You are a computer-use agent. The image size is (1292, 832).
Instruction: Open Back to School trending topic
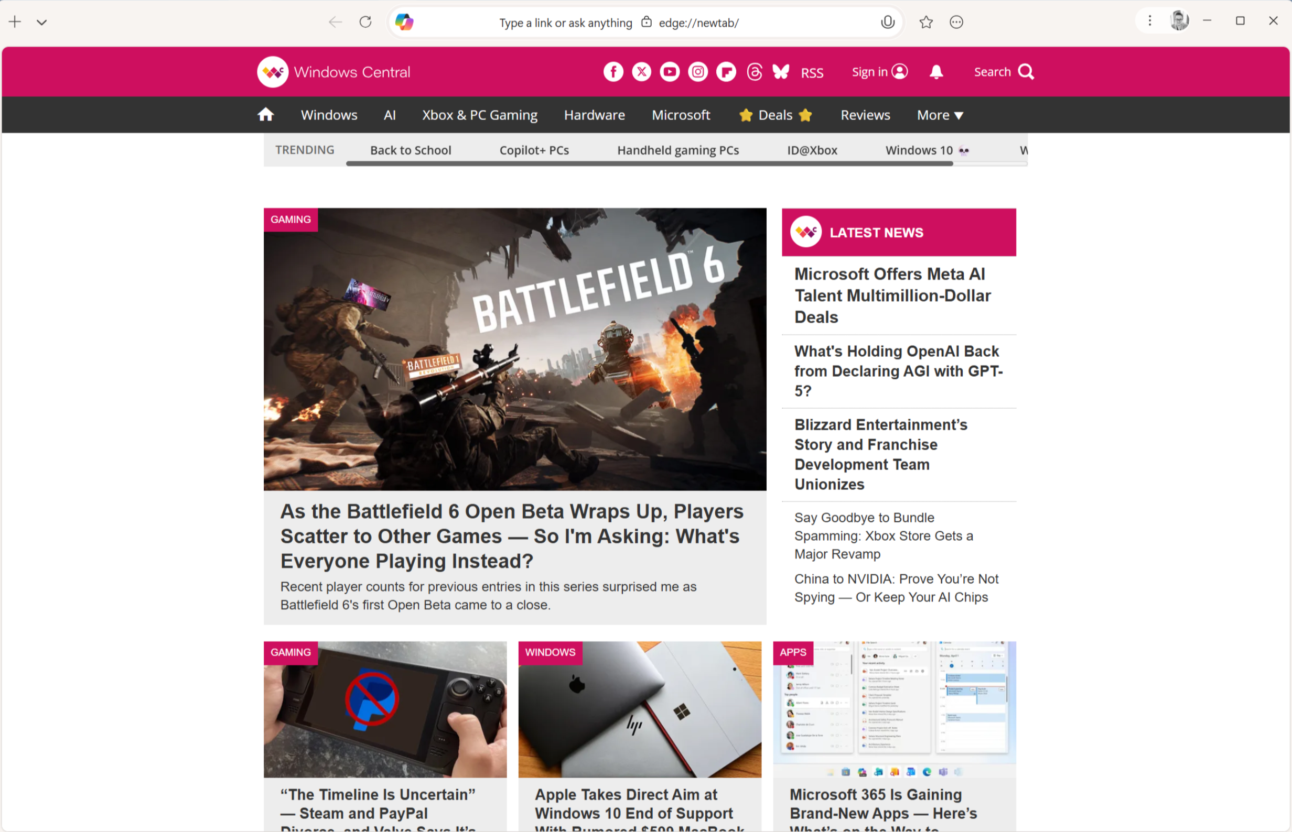click(x=411, y=150)
